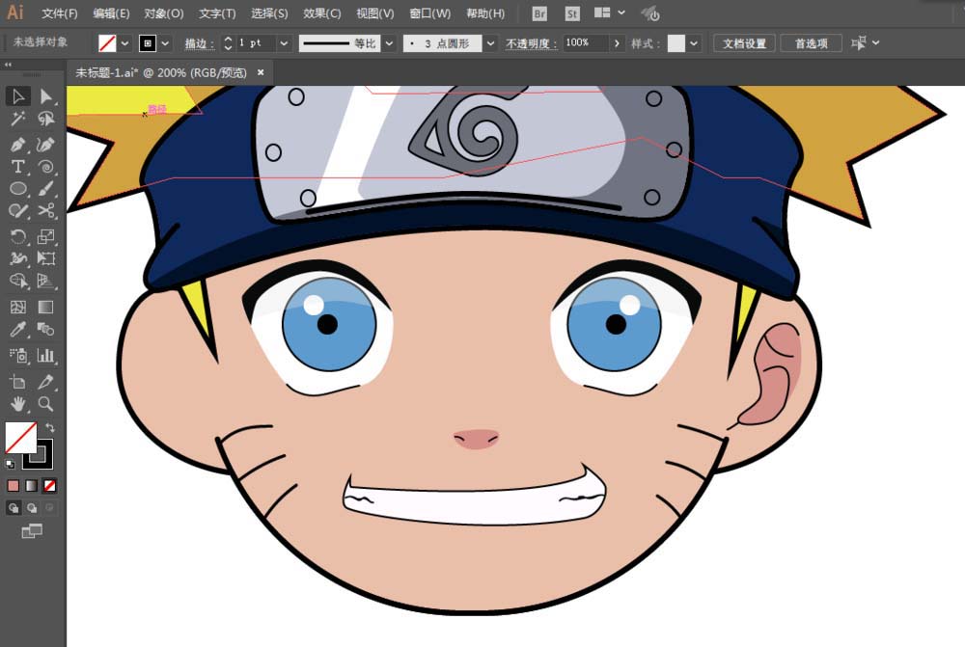
Task: Open the 文件(F) menu
Action: 60,13
